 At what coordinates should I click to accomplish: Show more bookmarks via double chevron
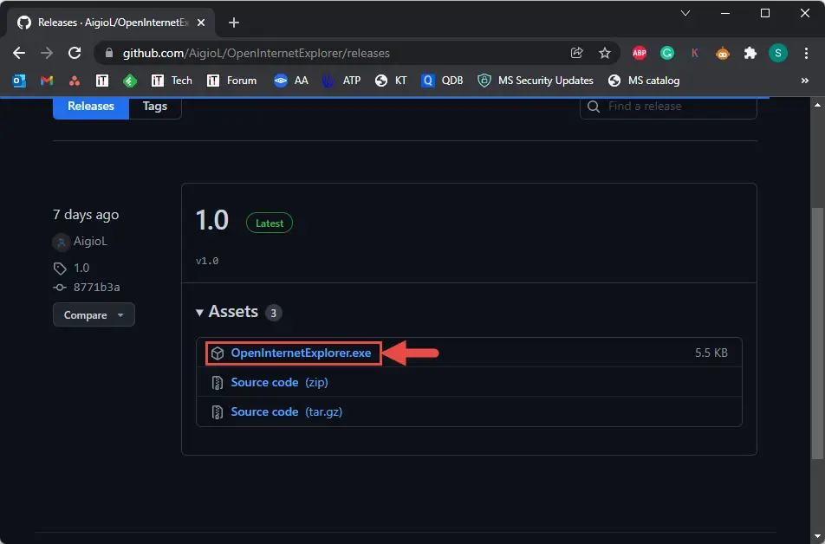[804, 81]
